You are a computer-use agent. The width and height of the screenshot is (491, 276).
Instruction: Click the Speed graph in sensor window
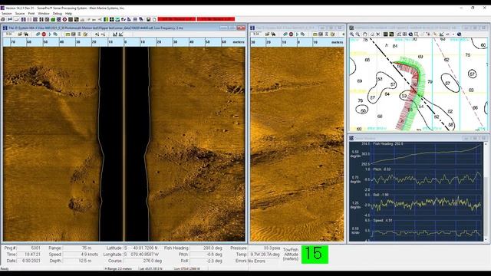coord(427,231)
